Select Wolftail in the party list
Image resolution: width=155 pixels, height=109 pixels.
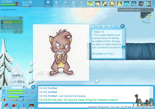tap(12, 22)
